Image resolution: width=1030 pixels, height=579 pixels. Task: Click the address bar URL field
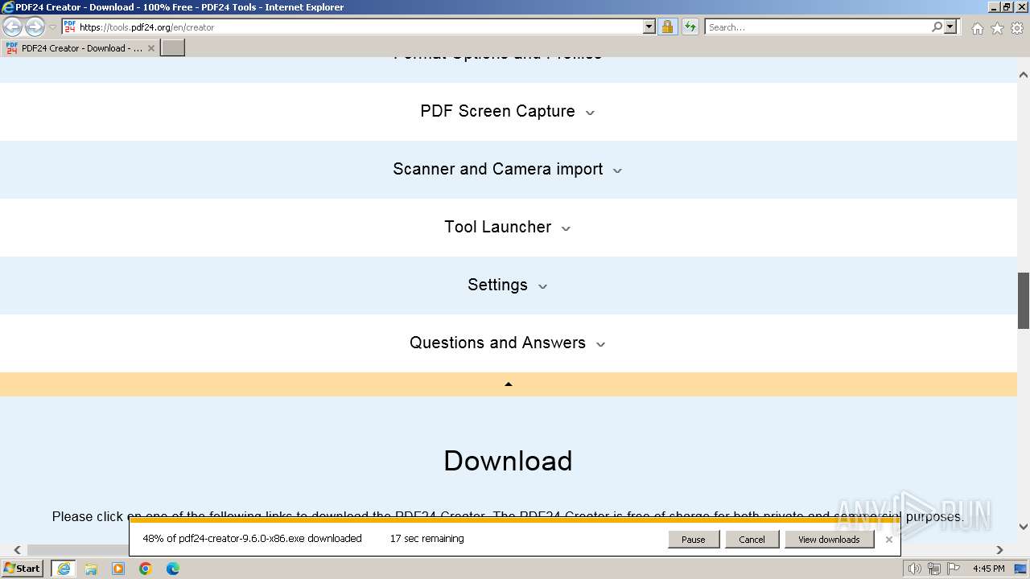coord(358,27)
